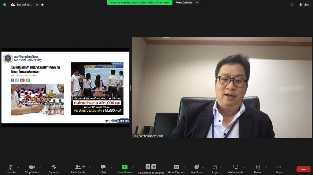Viewport: 313px width, 175px height.
Task: Click 'Mahidol University' title text
Action: coord(28,60)
